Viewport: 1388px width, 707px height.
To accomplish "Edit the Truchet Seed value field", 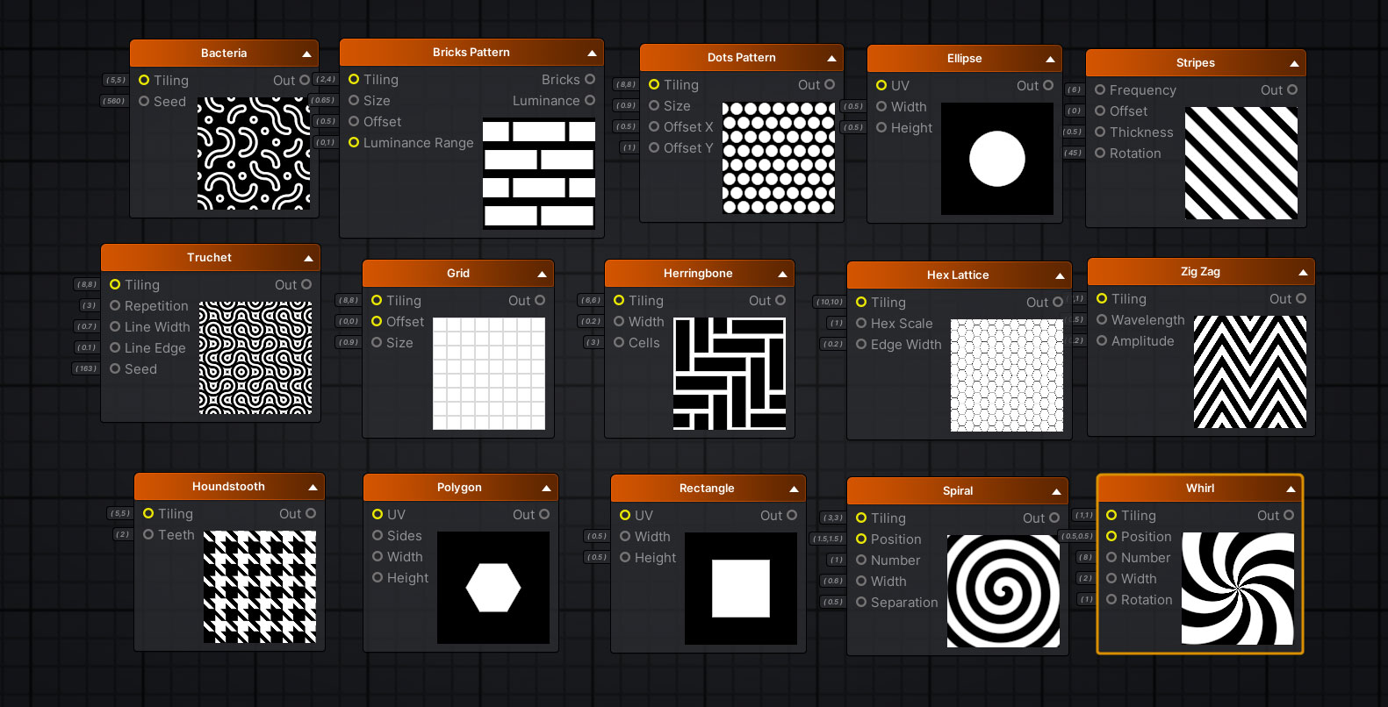I will (x=86, y=368).
